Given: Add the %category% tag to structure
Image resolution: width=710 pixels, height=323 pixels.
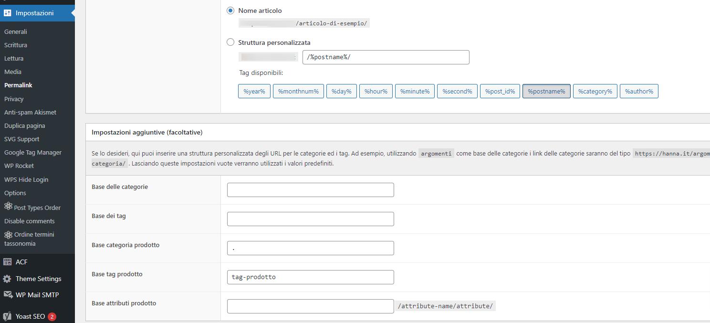Looking at the screenshot, I should coord(595,91).
